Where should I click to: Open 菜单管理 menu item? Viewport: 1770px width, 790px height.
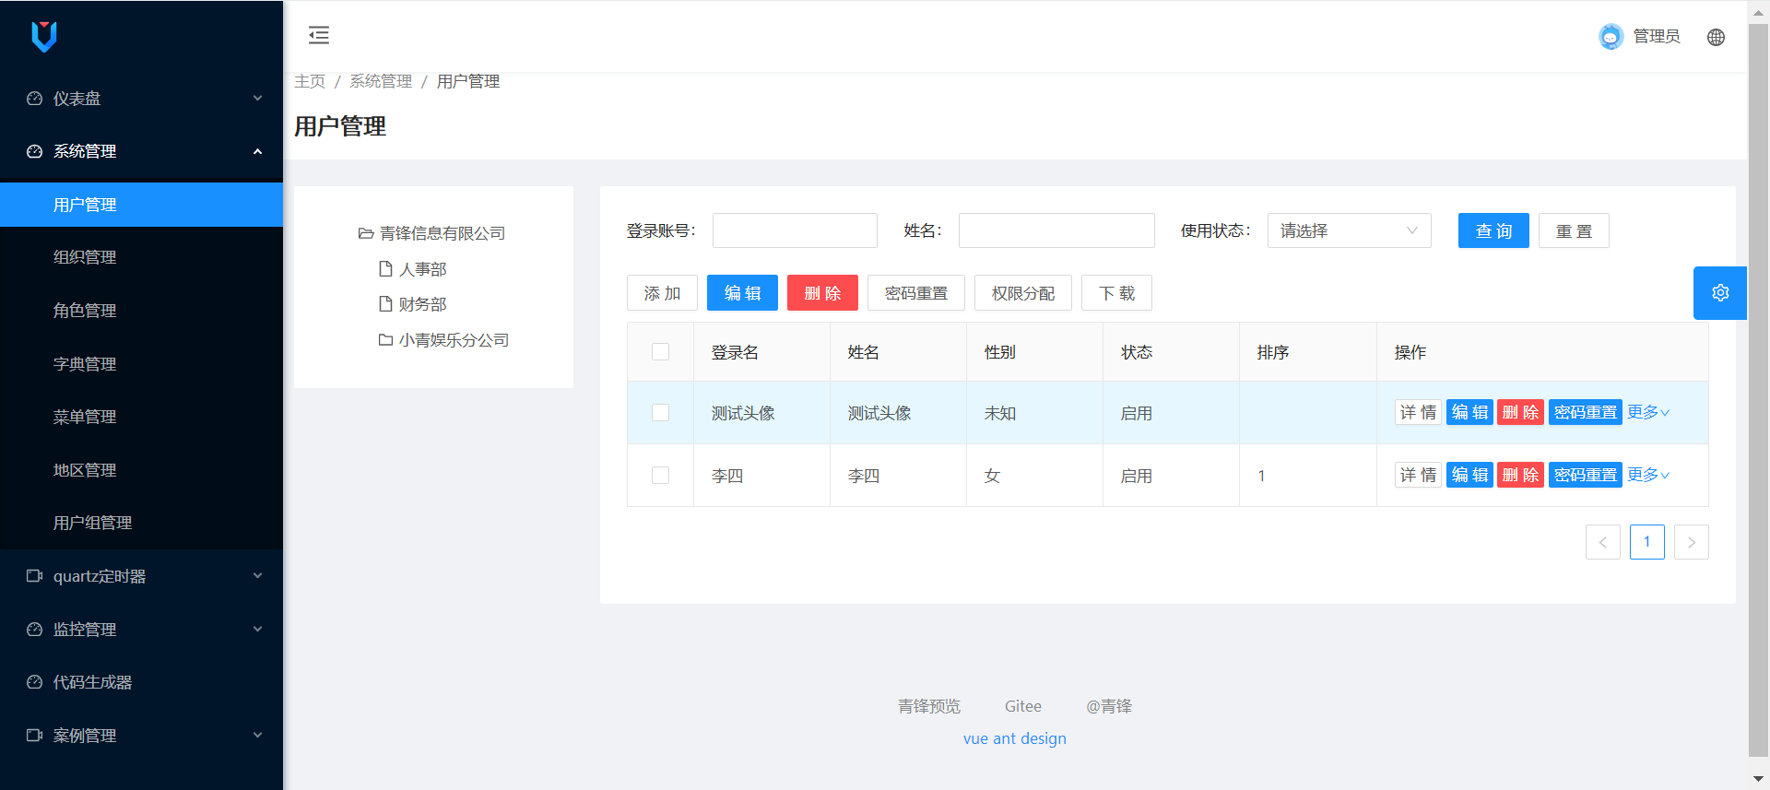(141, 417)
